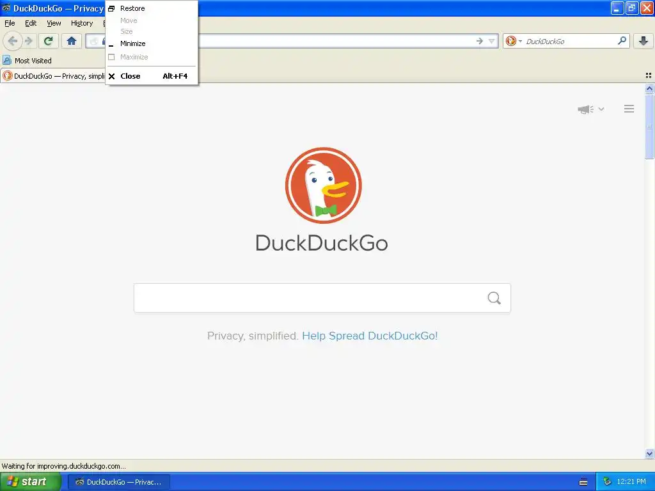Open the File menu
The image size is (655, 491).
10,23
